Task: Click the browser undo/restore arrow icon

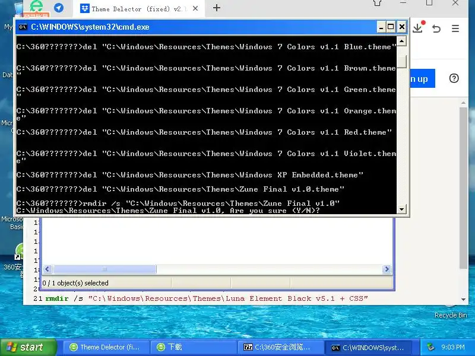Action: click(436, 28)
